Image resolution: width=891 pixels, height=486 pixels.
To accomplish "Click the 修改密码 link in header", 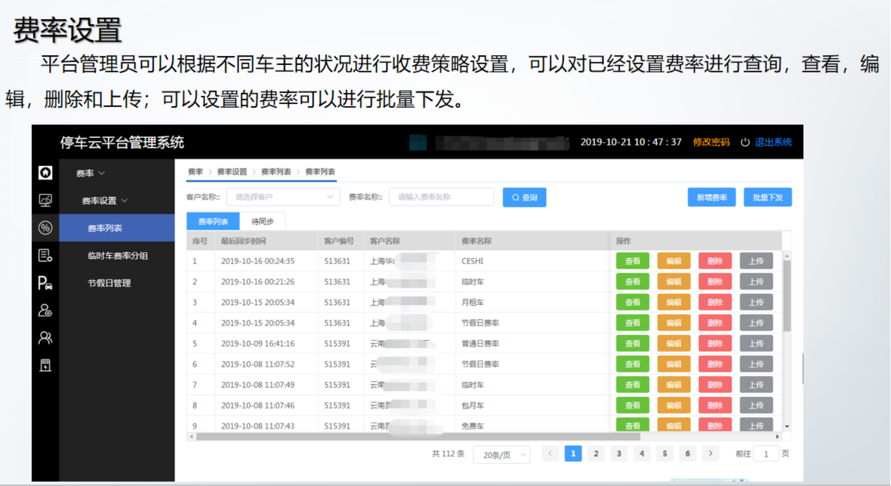I will pyautogui.click(x=711, y=142).
